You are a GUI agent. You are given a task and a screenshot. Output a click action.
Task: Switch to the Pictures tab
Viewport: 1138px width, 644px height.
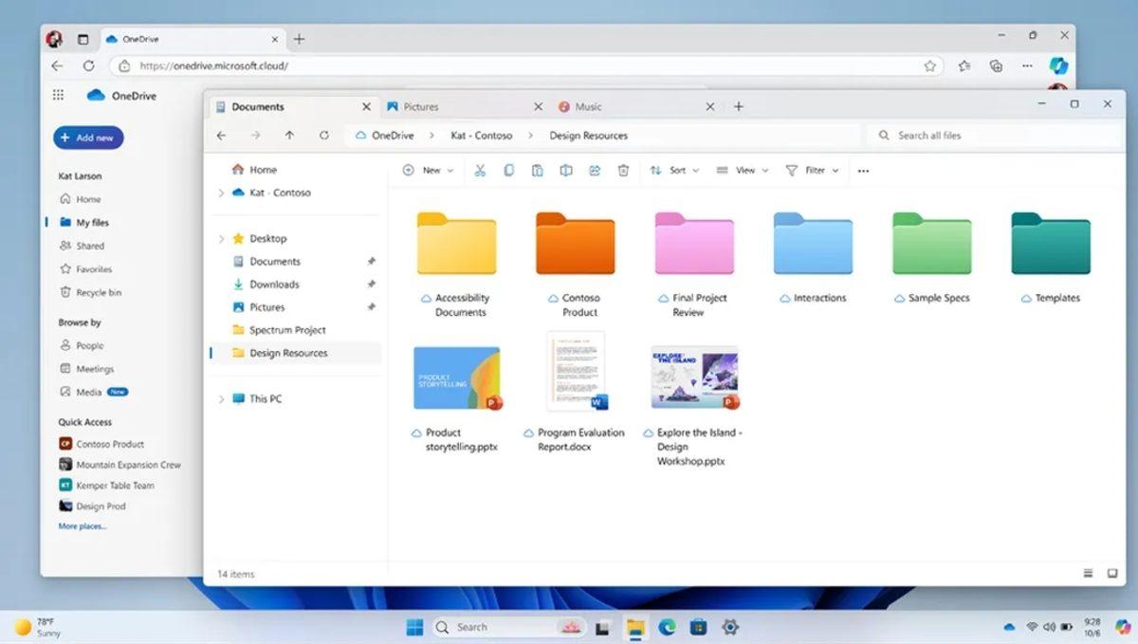point(422,106)
